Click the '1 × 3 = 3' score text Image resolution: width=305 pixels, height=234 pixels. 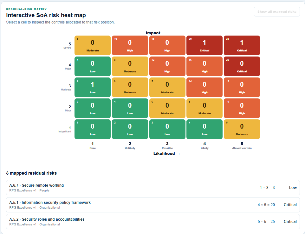click(x=267, y=188)
